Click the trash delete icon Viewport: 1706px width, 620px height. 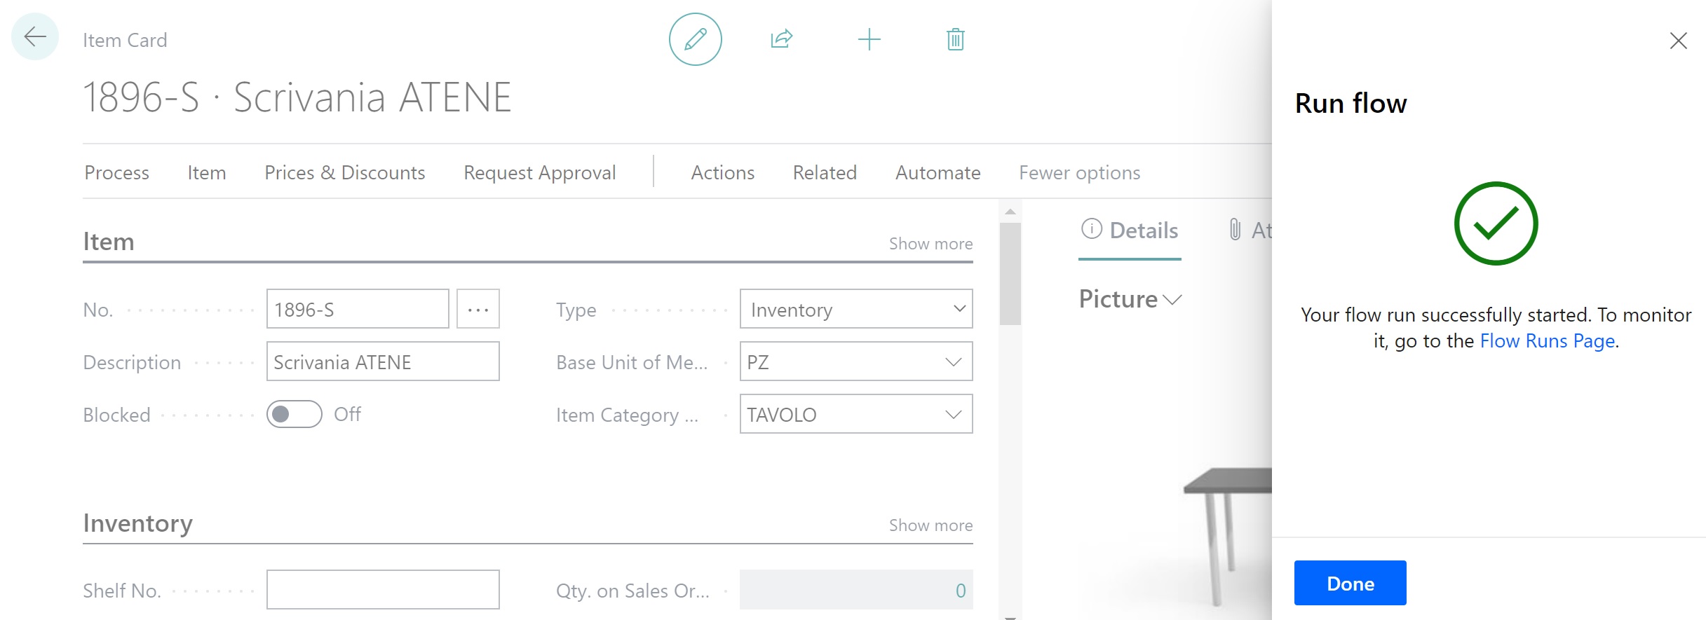click(x=955, y=39)
